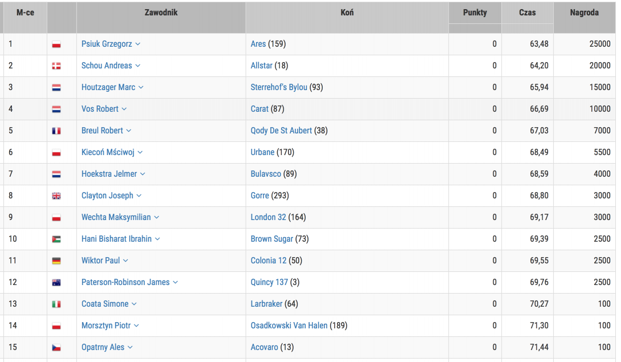Expand the chevron next to Houtzager Marc

(141, 88)
